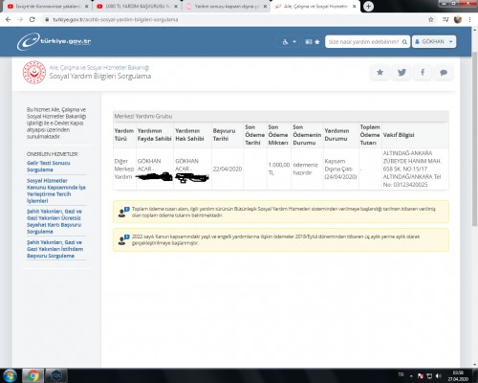Viewport: 478px width, 383px height.
Task: Open a new browser tab with the plus button
Action: pyautogui.click(x=368, y=6)
